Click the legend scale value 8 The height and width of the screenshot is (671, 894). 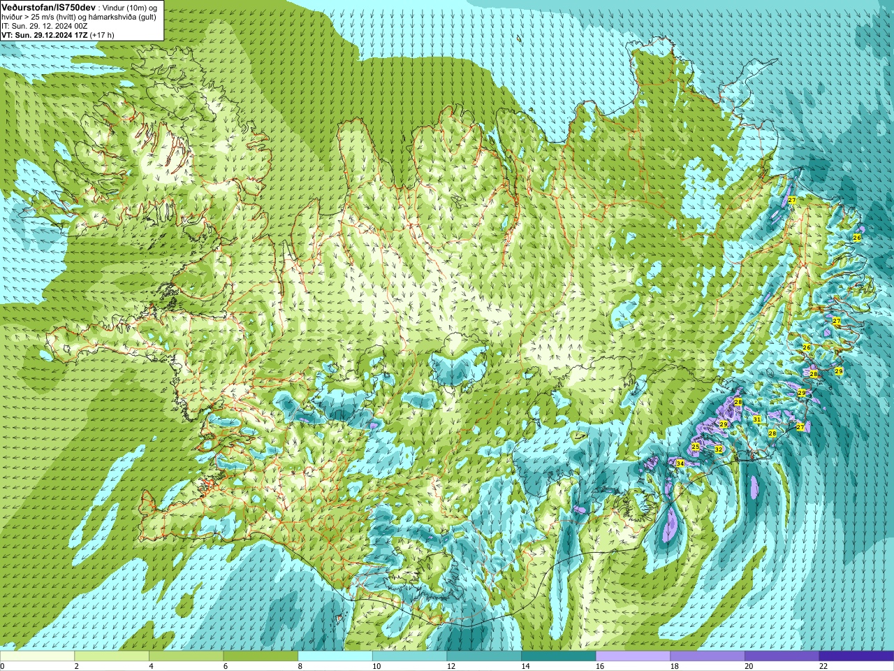click(x=300, y=666)
